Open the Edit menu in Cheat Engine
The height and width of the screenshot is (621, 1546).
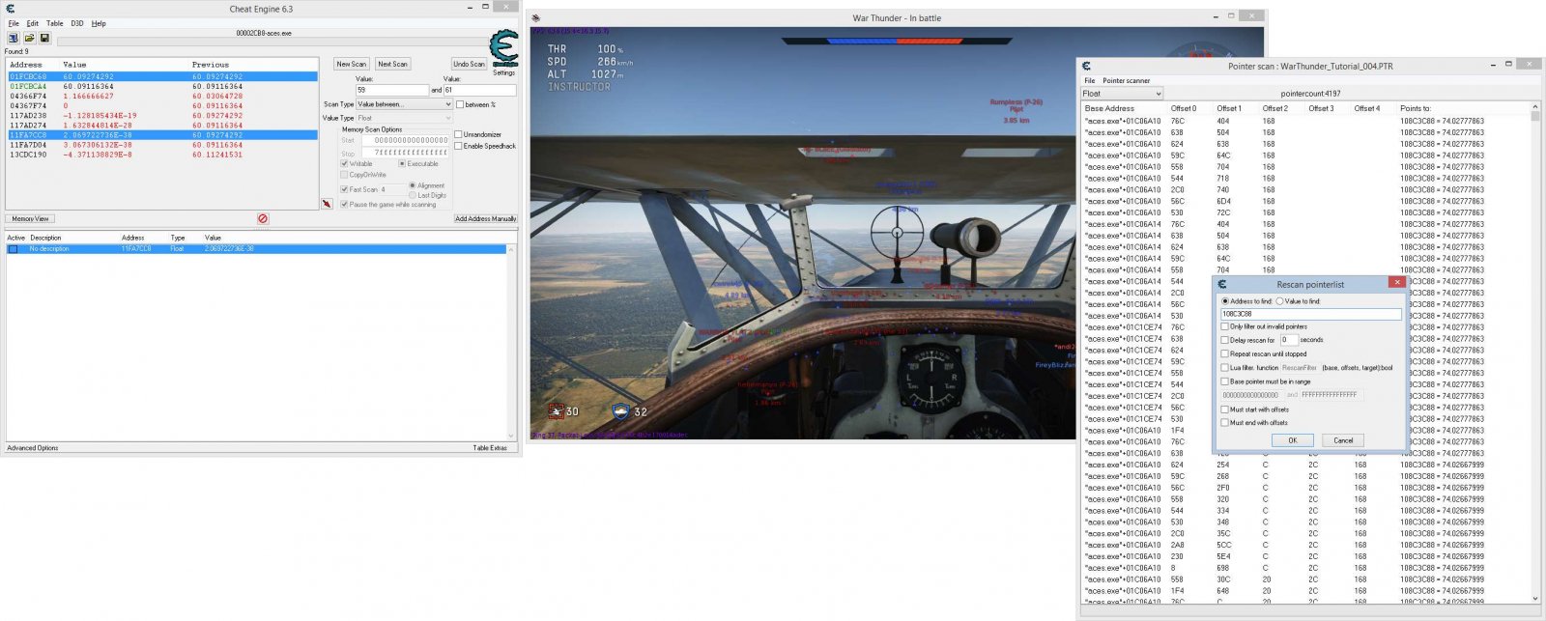(33, 23)
